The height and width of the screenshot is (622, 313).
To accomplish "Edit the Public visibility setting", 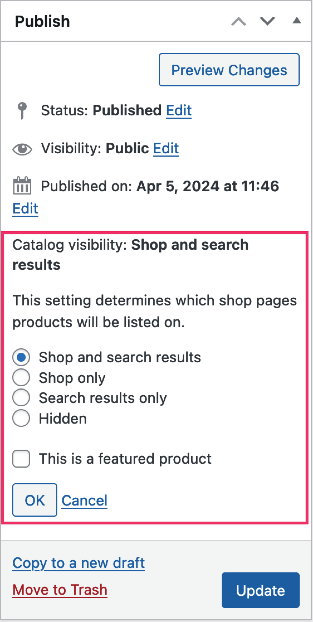I will point(165,148).
